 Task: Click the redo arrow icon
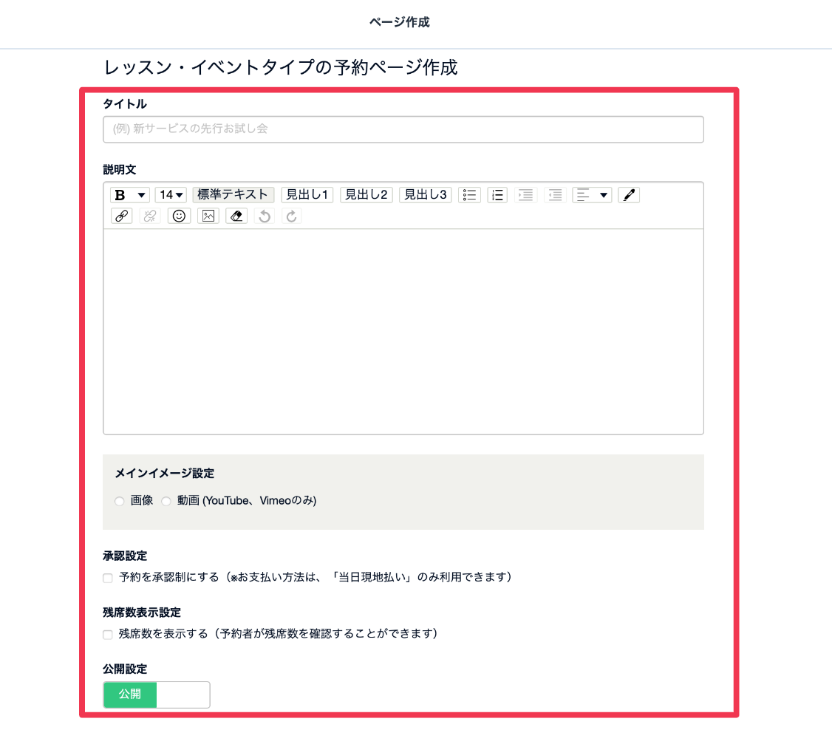pyautogui.click(x=292, y=216)
